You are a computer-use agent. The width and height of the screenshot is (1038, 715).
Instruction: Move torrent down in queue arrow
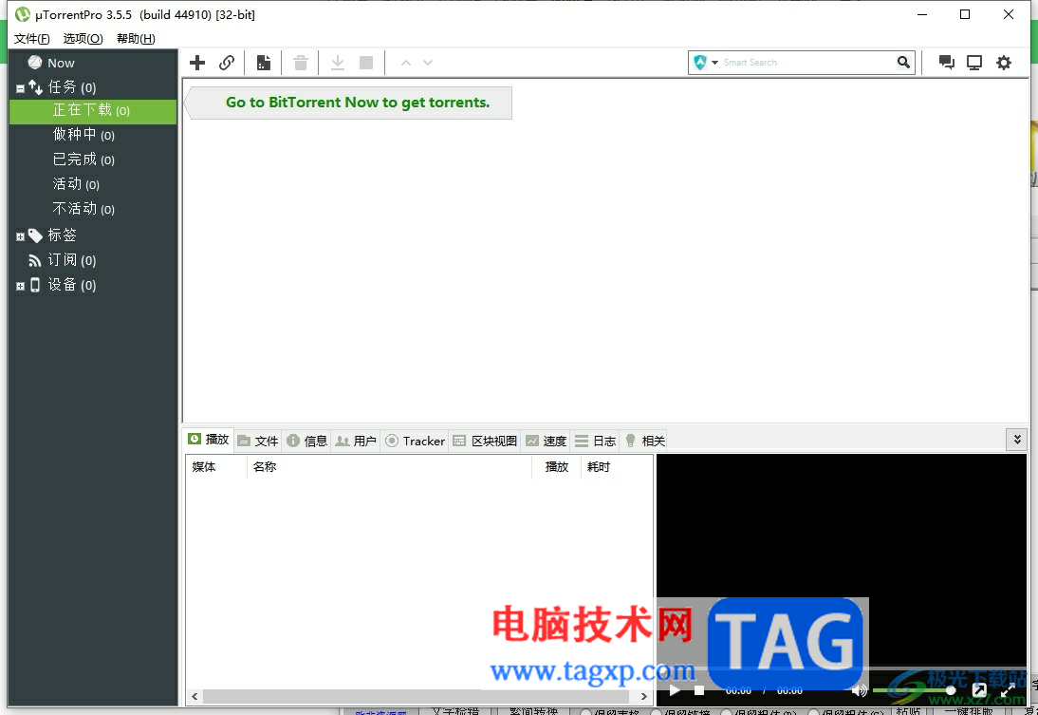(428, 63)
